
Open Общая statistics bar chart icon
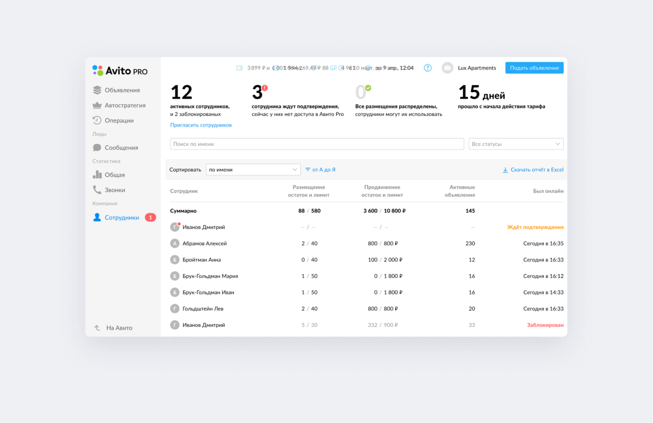click(97, 175)
